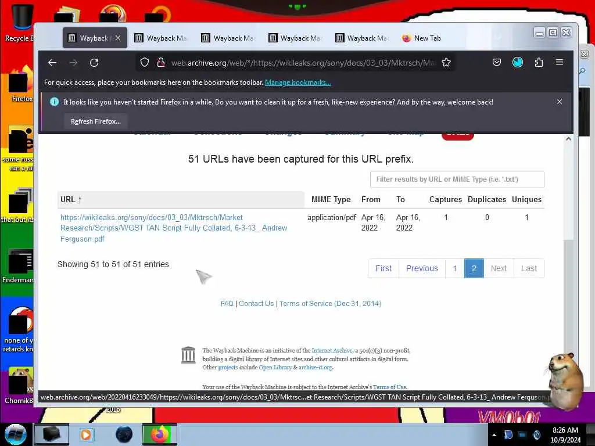Open the footer projects link
Image resolution: width=595 pixels, height=446 pixels.
[x=228, y=367]
